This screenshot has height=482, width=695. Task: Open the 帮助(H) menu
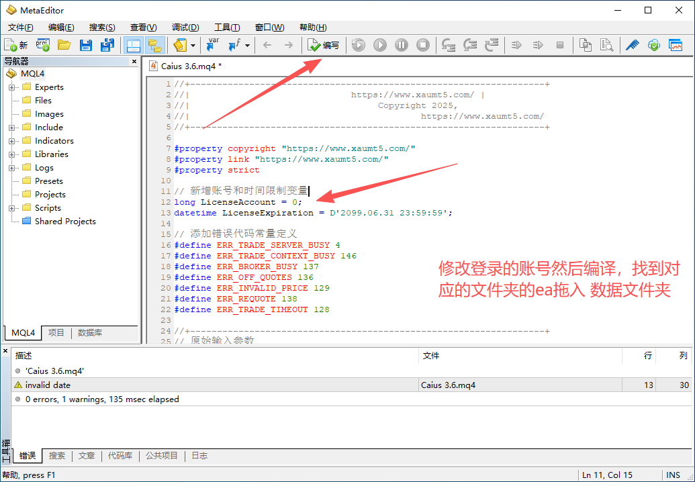(313, 28)
